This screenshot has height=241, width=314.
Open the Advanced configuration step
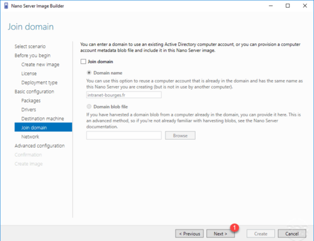pyautogui.click(x=40, y=146)
